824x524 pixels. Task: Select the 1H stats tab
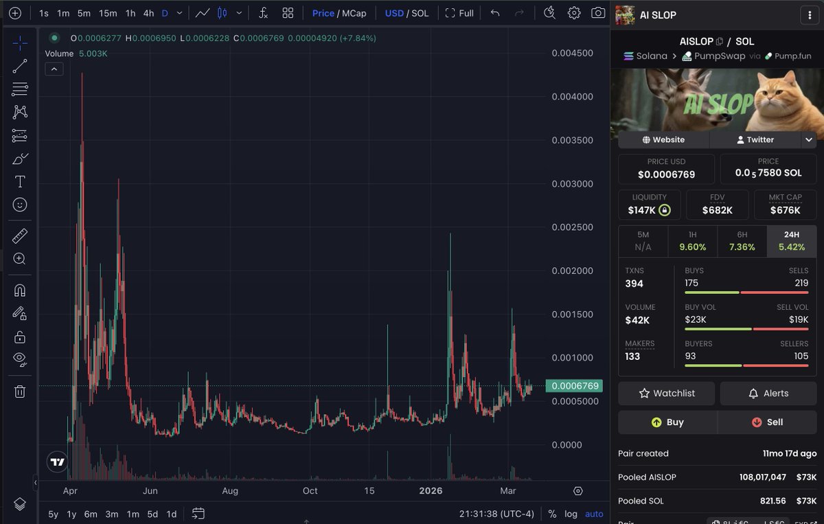point(692,241)
